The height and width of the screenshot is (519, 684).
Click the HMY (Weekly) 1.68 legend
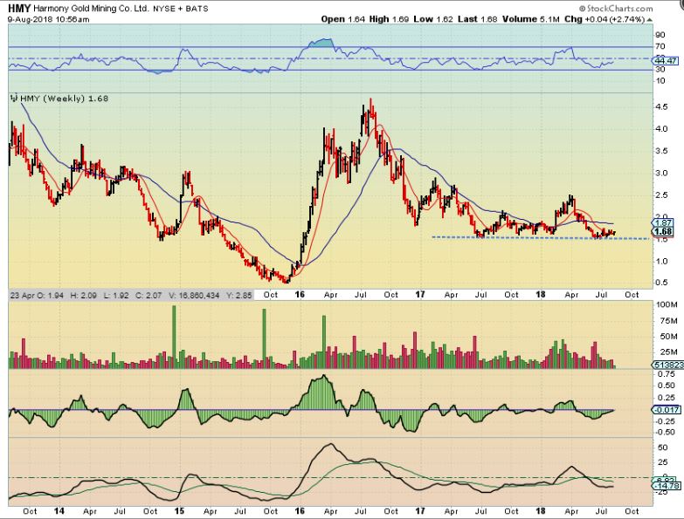tap(64, 99)
